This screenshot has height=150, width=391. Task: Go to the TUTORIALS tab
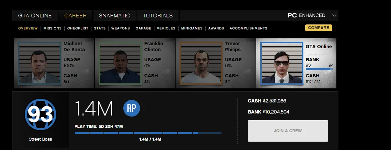point(158,15)
